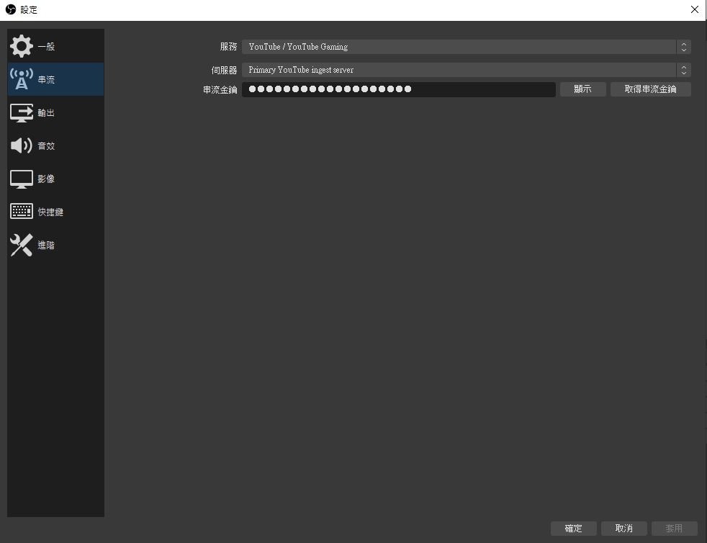Click the gear icon for 一般 settings
Screen dimensions: 707x543
(x=22, y=46)
